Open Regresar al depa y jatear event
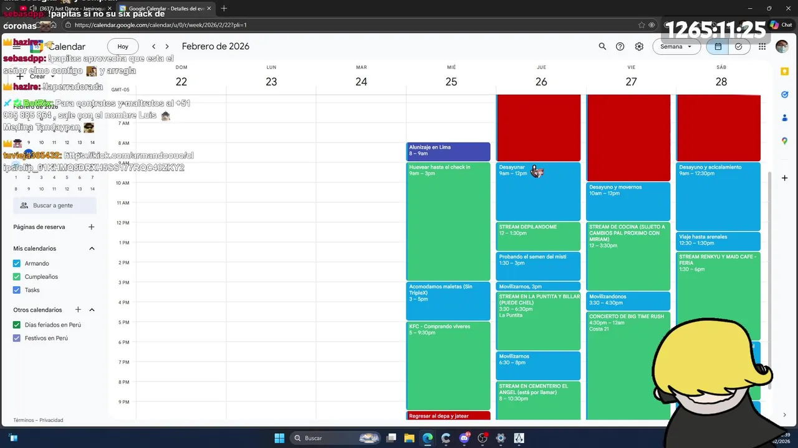 (x=448, y=416)
